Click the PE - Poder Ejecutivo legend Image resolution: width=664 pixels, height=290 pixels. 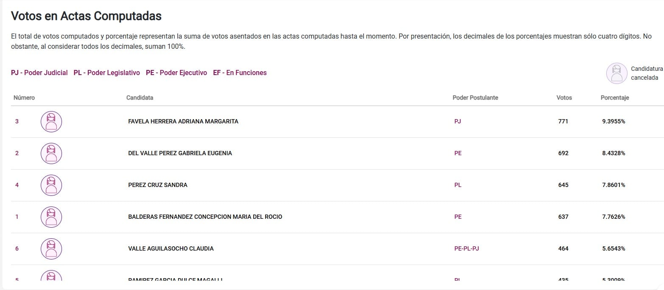pyautogui.click(x=176, y=73)
